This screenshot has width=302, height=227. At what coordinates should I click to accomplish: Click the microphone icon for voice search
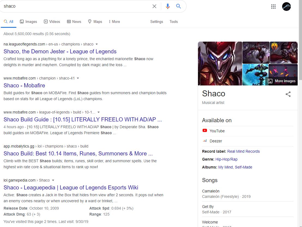point(167,6)
